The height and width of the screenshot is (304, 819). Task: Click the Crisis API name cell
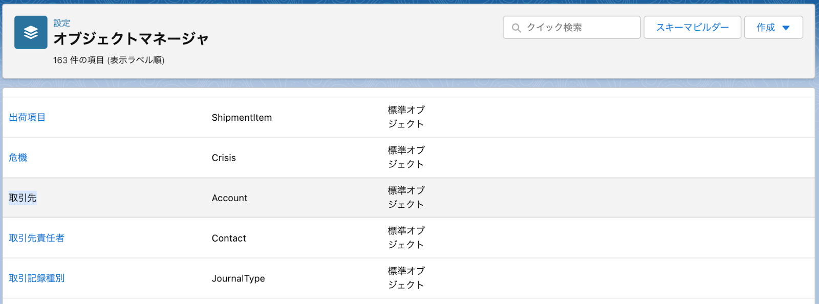click(224, 158)
